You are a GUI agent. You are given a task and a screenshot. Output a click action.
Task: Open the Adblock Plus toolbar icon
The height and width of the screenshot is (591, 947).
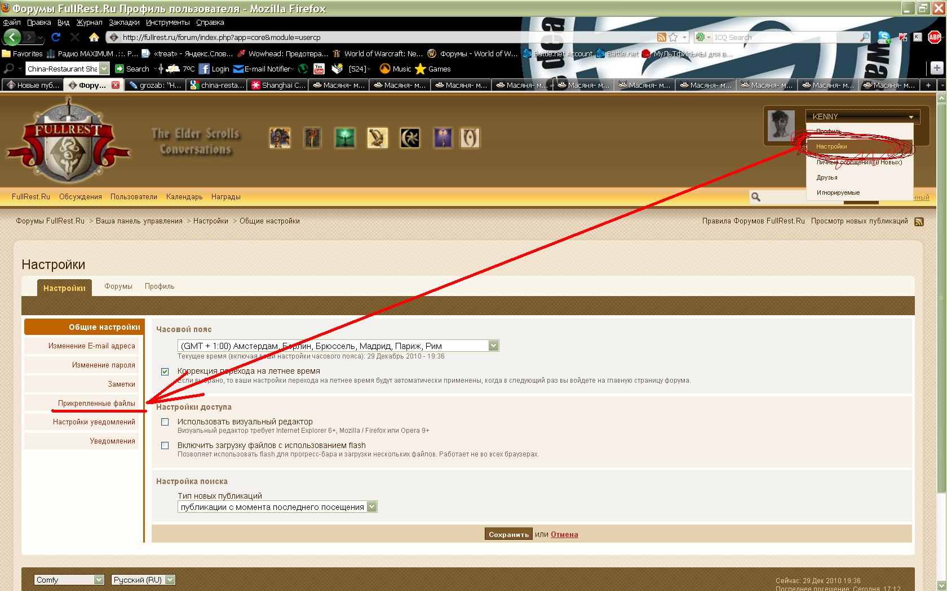(934, 37)
